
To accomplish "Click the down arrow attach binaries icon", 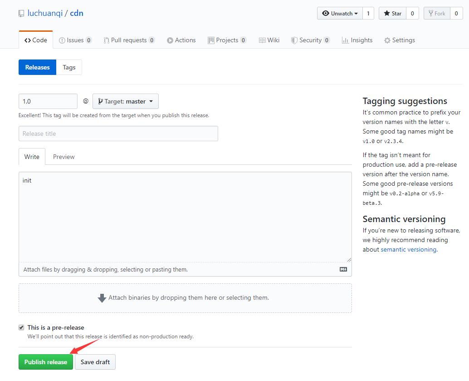I will click(102, 298).
